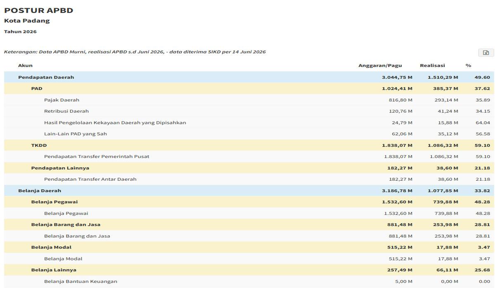Click PAD budget value 1.024,41 M
The height and width of the screenshot is (288, 495).
tap(397, 88)
